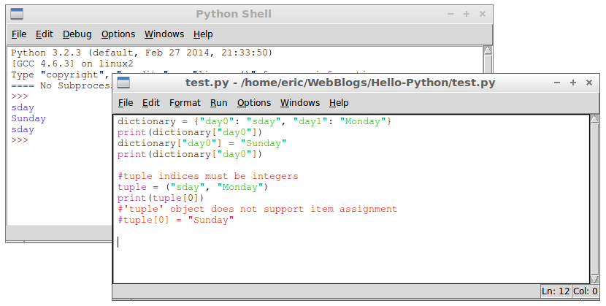606x306 pixels.
Task: Open File menu in test.py editor
Action: point(126,103)
